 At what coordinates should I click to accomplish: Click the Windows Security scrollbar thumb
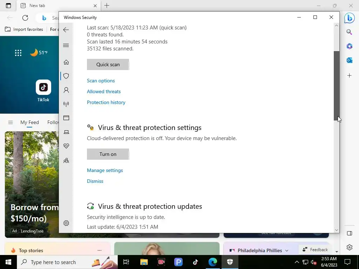pos(336,86)
